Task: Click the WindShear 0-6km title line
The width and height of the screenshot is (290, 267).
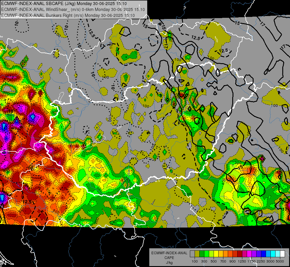Action: click(73, 9)
